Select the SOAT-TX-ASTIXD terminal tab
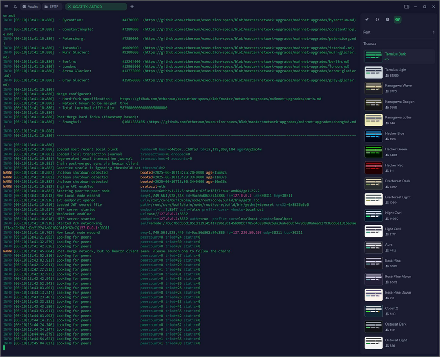This screenshot has width=440, height=357. point(96,7)
